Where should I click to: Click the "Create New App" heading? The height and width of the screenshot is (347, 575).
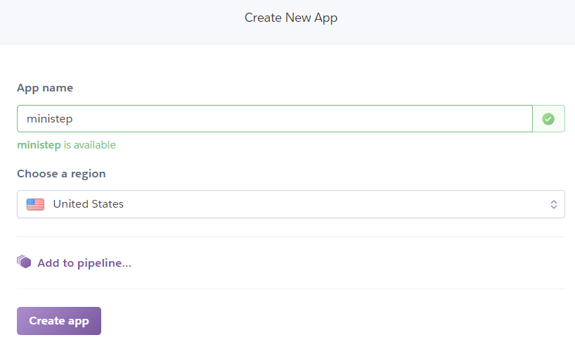291,18
